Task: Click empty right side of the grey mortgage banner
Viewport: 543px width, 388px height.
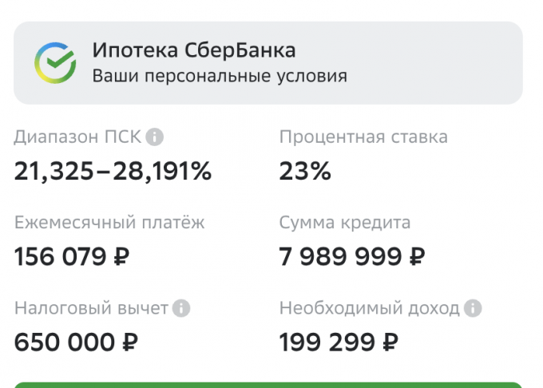Action: pos(447,63)
